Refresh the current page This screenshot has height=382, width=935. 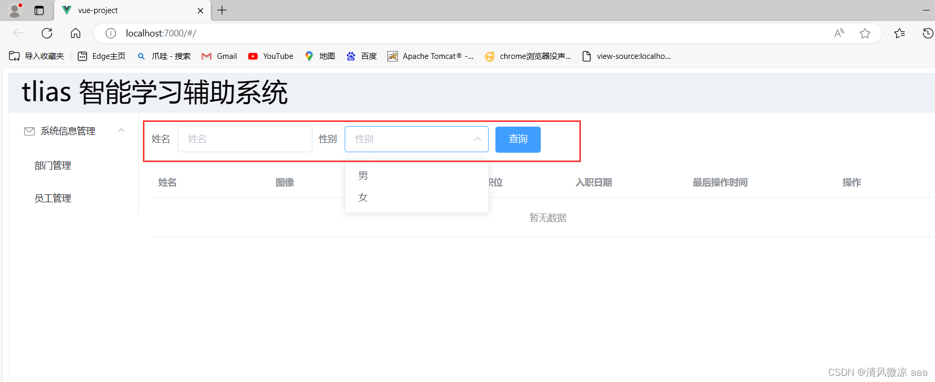pos(47,33)
